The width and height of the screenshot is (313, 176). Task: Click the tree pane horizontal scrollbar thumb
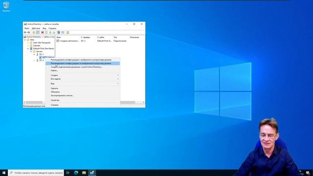point(34,102)
